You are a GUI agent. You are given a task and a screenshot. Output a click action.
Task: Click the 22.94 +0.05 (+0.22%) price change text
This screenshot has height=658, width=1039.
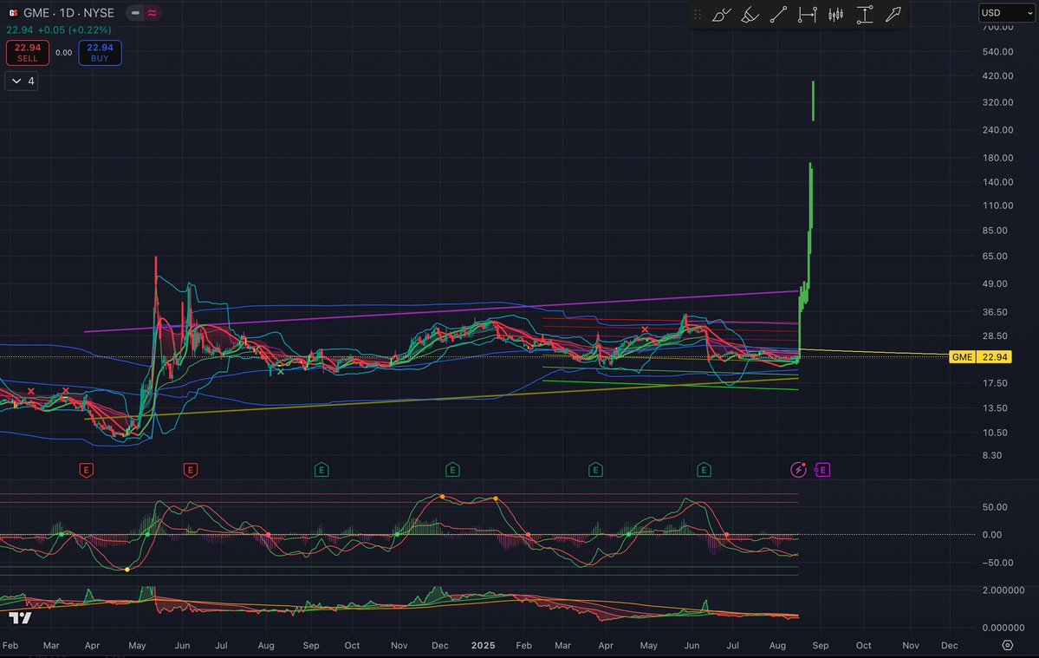(59, 29)
